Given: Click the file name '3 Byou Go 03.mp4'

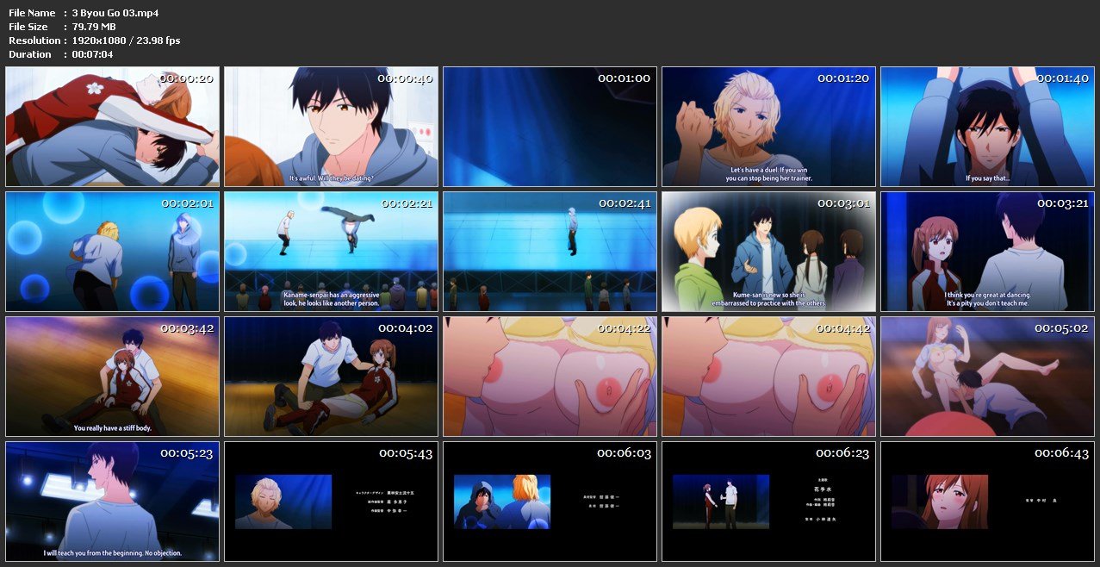Looking at the screenshot, I should pos(115,13).
